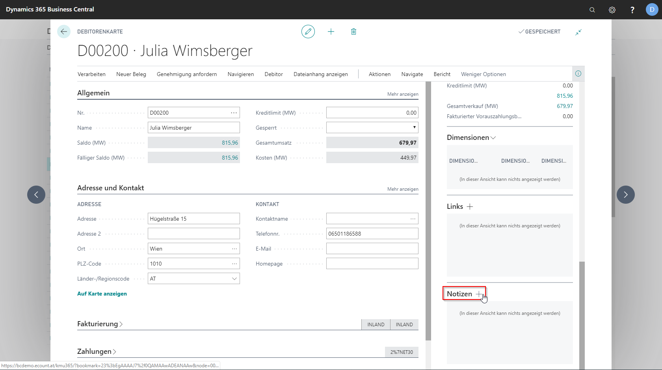Image resolution: width=662 pixels, height=370 pixels.
Task: Open the Navigate menu
Action: coord(412,74)
